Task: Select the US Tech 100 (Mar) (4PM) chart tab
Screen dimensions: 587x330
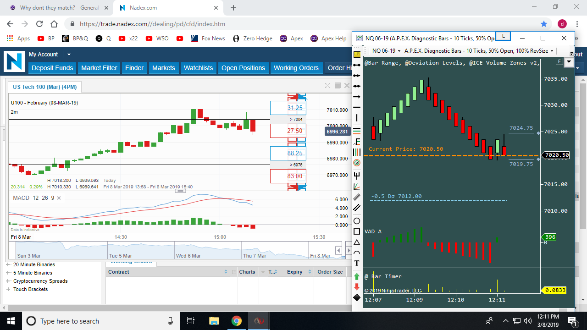Action: pyautogui.click(x=44, y=87)
